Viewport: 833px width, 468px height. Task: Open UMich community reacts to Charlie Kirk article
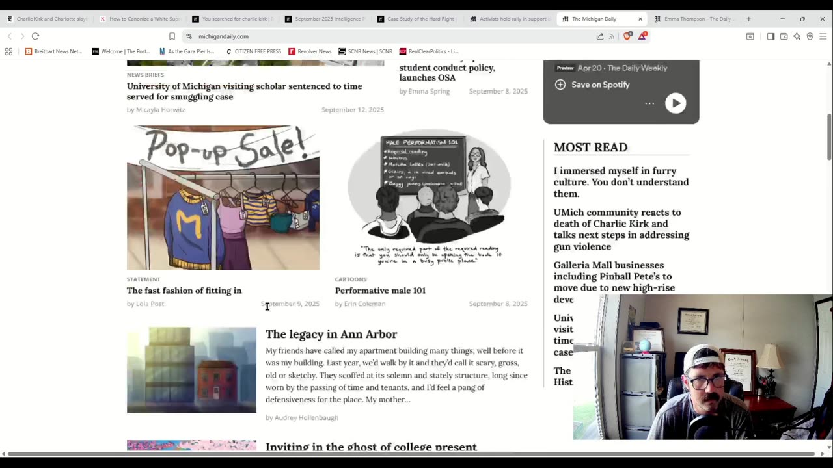[621, 229]
